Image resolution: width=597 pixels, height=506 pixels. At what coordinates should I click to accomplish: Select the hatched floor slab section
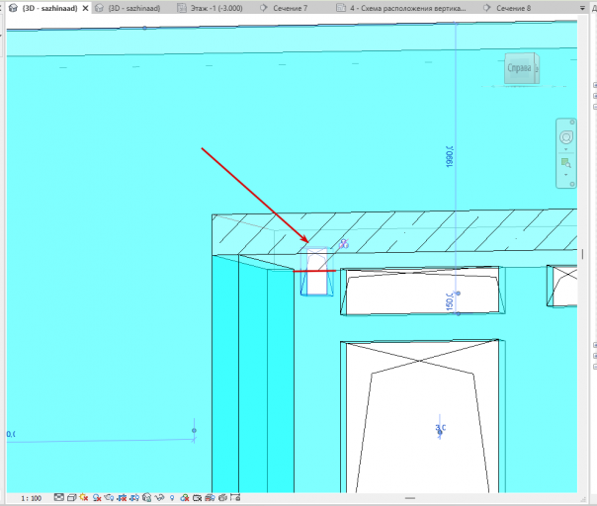pyautogui.click(x=394, y=232)
